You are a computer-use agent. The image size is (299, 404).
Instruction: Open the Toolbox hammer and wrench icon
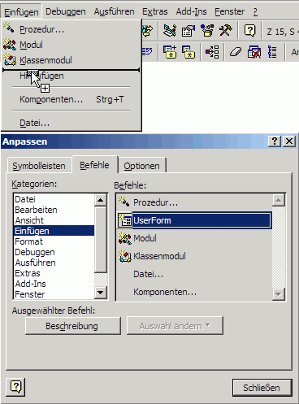pyautogui.click(x=226, y=30)
